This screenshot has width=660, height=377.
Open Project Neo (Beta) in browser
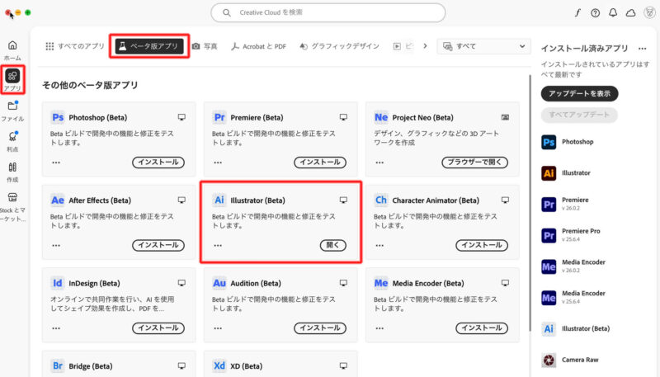(475, 163)
